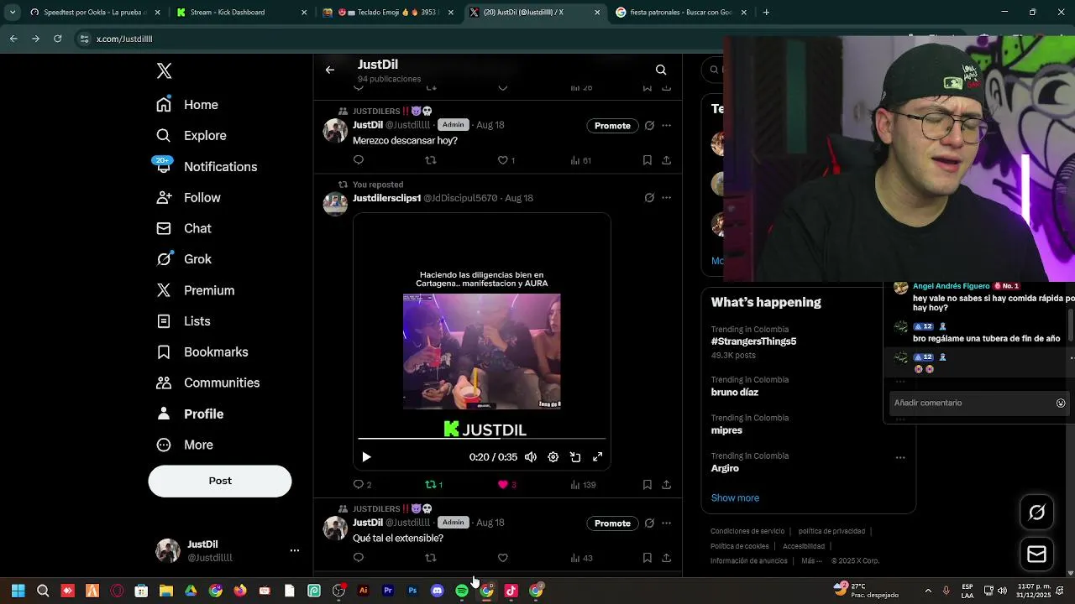Play the Justdilersclips1 video
The height and width of the screenshot is (604, 1075).
366,457
